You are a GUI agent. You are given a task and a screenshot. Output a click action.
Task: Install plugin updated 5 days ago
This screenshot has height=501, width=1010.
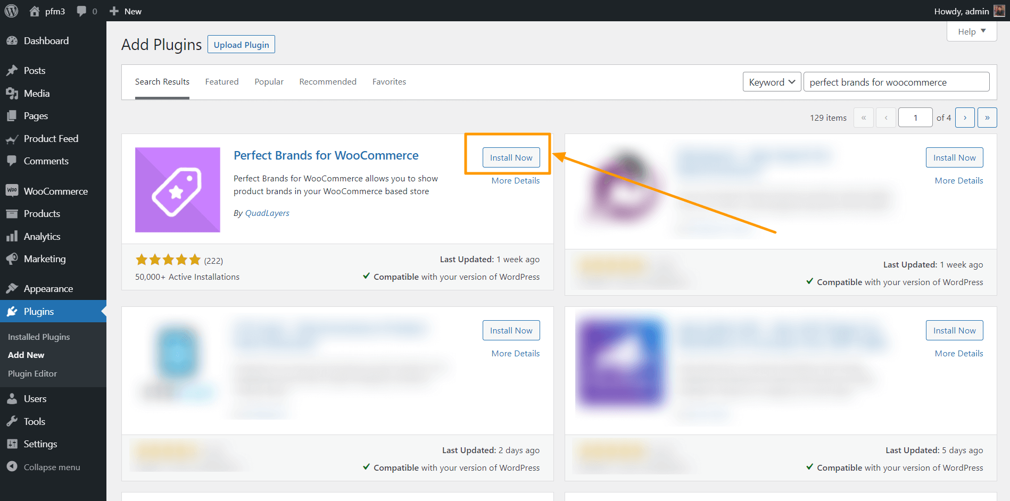tap(954, 330)
